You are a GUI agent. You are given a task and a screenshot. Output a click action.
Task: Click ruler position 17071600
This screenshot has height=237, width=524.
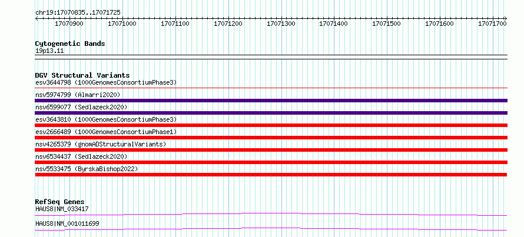pyautogui.click(x=439, y=24)
